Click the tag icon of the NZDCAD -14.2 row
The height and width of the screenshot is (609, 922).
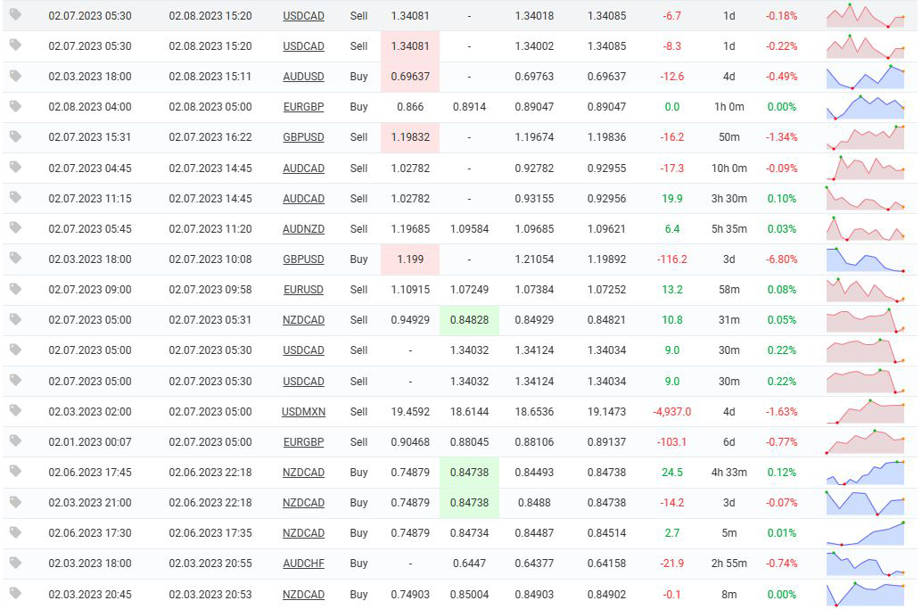point(16,502)
